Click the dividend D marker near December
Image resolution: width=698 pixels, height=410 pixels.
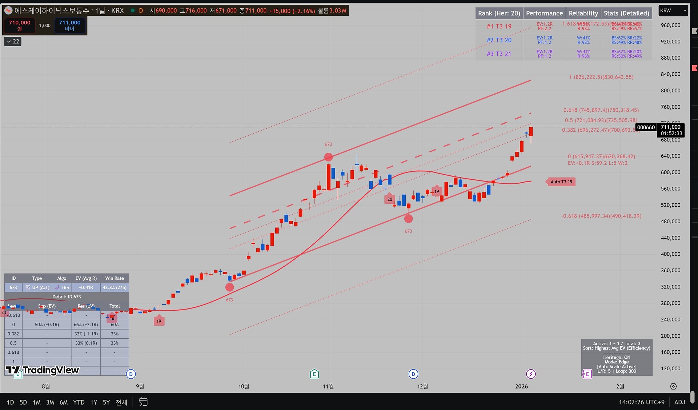point(413,374)
